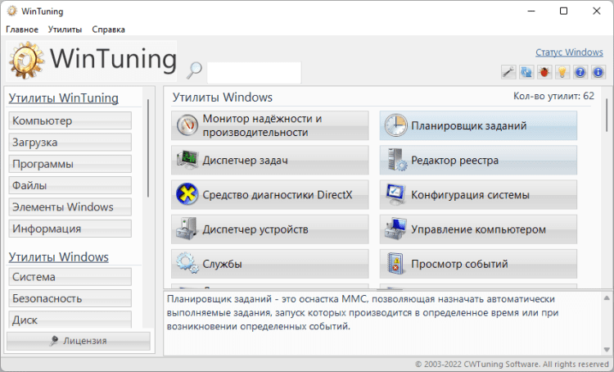Click the gears icon of Службы
This screenshot has height=372, width=614.
187,263
